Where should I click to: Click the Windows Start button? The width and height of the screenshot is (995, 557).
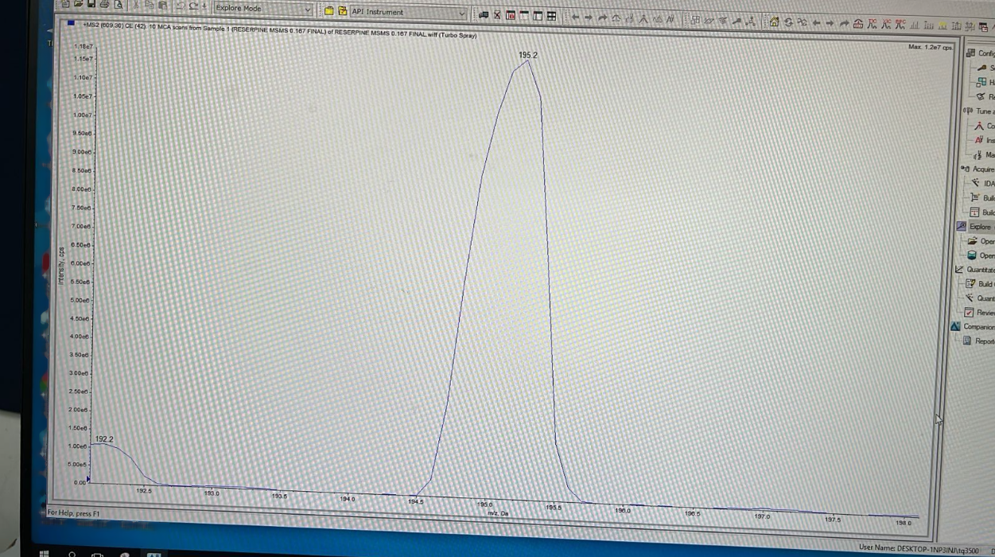point(45,553)
